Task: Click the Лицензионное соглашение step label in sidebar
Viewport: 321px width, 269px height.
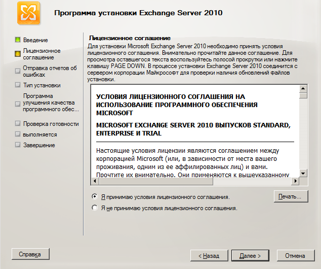Action: pyautogui.click(x=42, y=54)
